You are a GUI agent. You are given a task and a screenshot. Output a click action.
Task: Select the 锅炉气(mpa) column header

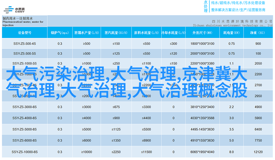[x=60, y=32]
